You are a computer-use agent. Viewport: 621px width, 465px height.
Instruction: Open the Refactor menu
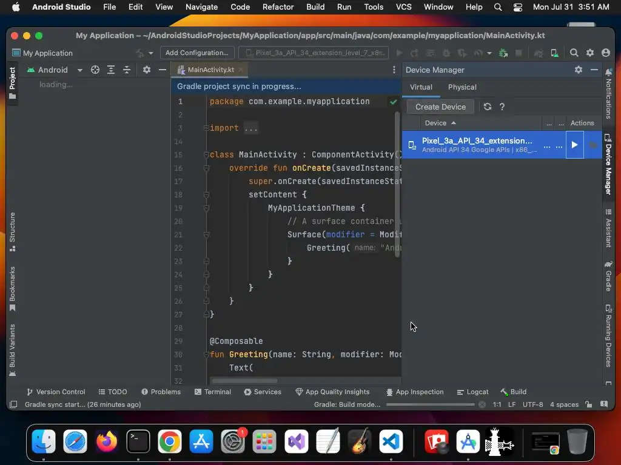click(278, 7)
